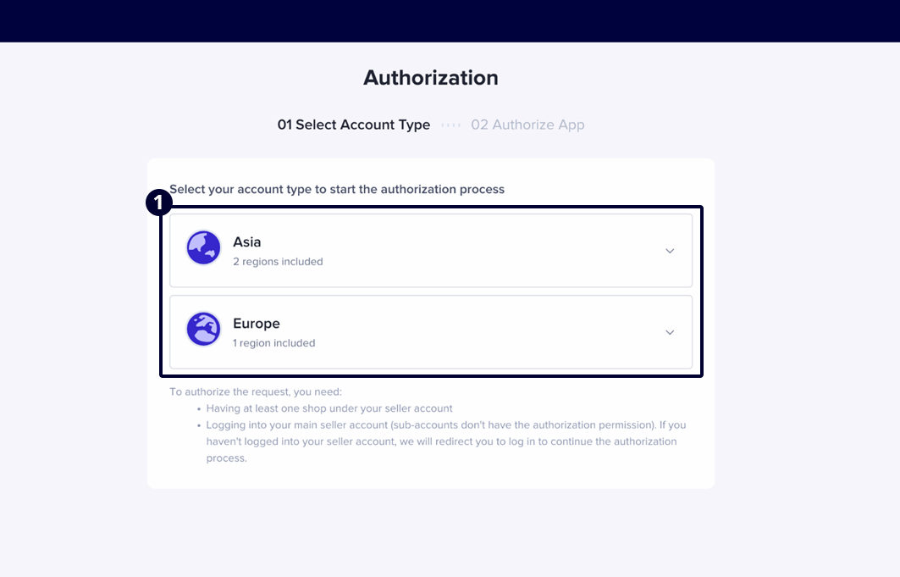Click "1 region included" under Europe
This screenshot has width=900, height=577.
[x=274, y=343]
